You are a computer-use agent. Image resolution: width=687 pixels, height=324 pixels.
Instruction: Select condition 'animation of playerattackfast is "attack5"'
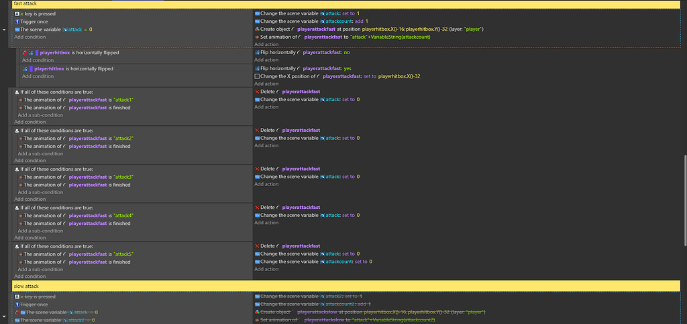click(x=75, y=254)
